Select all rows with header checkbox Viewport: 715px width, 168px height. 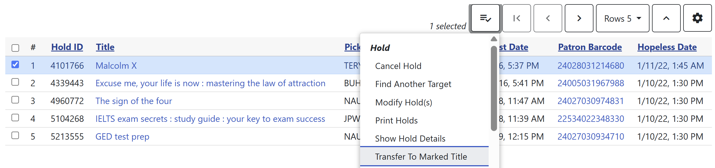(15, 48)
